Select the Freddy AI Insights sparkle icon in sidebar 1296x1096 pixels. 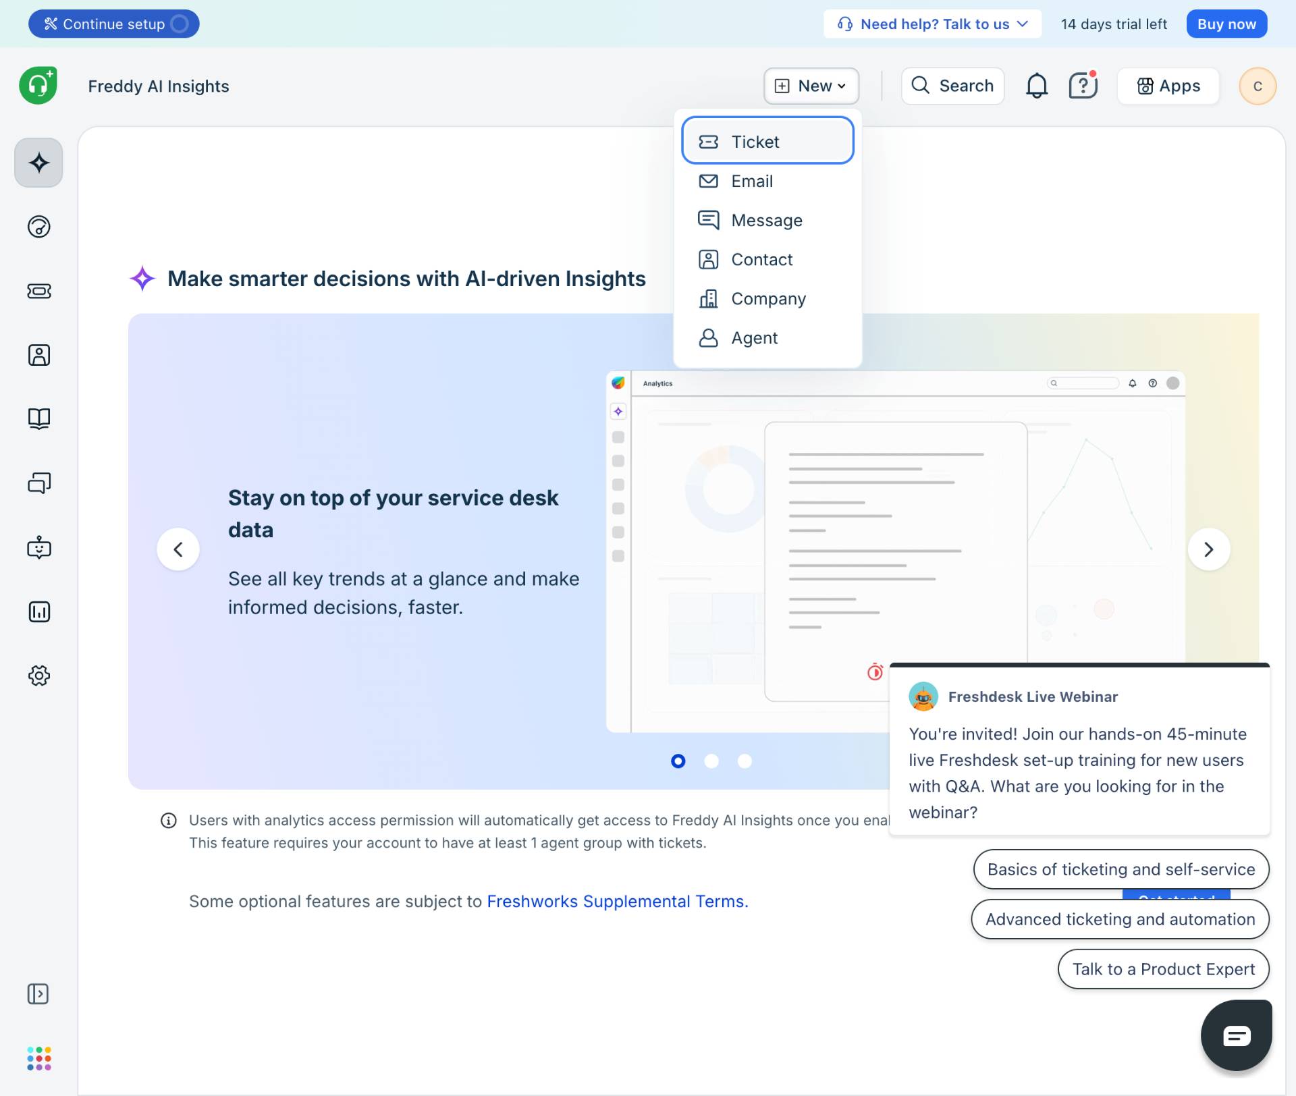pyautogui.click(x=38, y=163)
